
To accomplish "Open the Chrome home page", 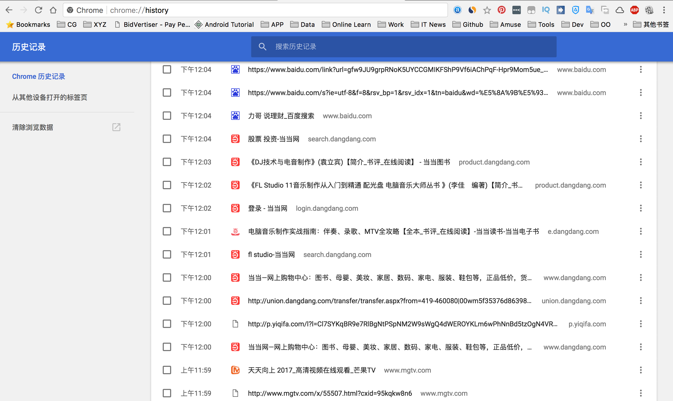I will pyautogui.click(x=53, y=10).
